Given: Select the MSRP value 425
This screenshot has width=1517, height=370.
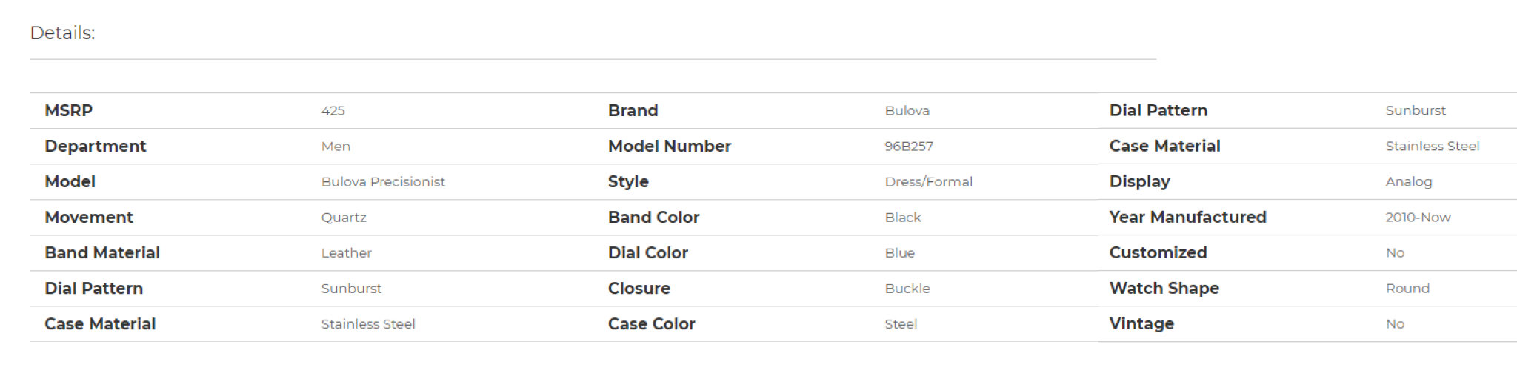Looking at the screenshot, I should click(x=333, y=111).
